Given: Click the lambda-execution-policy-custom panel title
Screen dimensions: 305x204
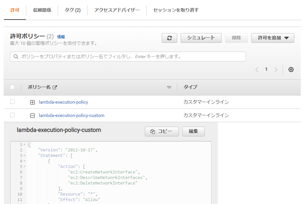Looking at the screenshot, I should (59, 130).
